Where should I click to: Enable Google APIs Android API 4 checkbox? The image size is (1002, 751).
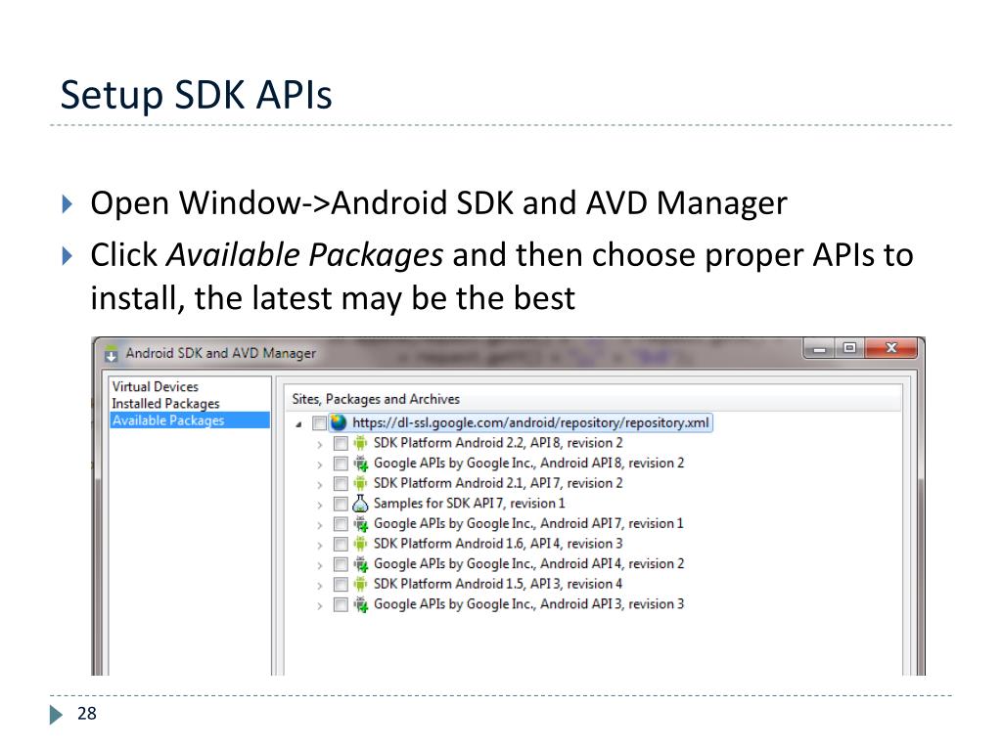click(341, 564)
